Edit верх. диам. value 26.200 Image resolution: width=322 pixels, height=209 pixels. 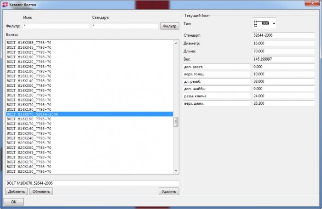[x=283, y=103]
